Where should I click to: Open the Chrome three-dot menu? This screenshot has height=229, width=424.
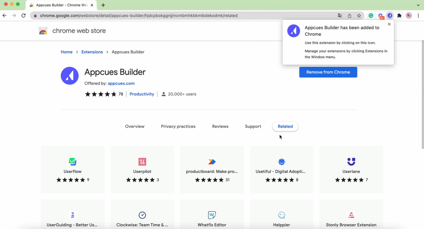418,16
